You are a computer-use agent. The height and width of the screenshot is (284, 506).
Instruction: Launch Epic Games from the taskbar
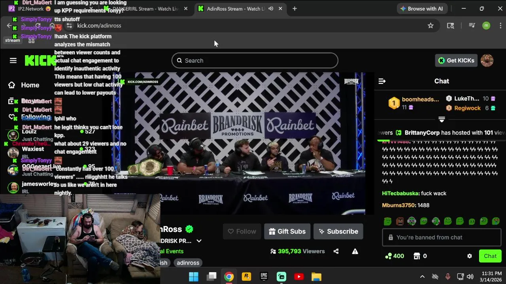click(264, 277)
